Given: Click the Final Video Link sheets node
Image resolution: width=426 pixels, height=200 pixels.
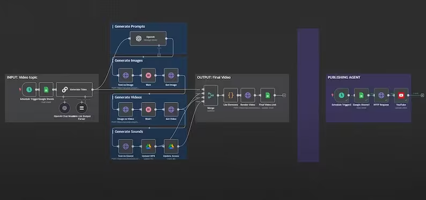Looking at the screenshot, I should tap(268, 95).
